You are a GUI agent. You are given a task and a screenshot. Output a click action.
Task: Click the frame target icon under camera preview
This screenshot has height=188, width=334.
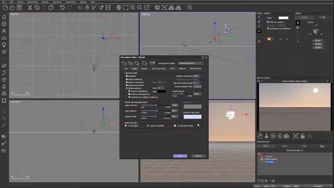pos(296,136)
